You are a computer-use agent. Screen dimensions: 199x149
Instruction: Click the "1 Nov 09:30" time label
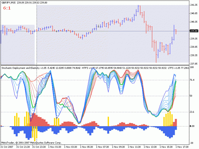pyautogui.click(x=118, y=147)
